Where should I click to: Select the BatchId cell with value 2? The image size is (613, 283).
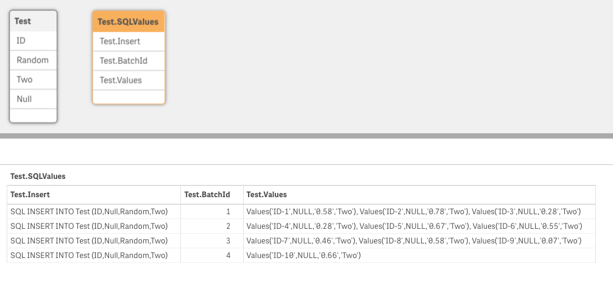[212, 226]
